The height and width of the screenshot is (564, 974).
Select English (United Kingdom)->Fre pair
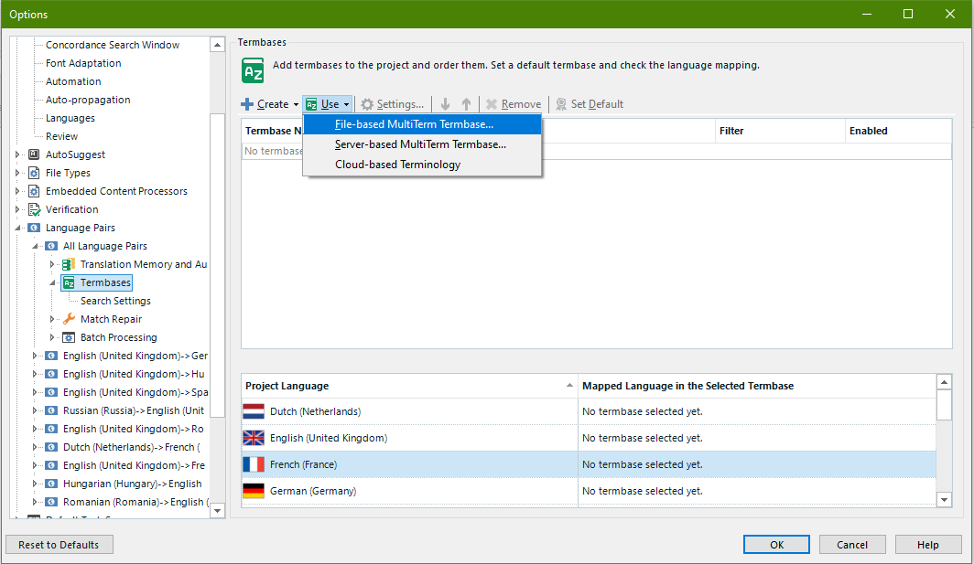click(x=135, y=466)
